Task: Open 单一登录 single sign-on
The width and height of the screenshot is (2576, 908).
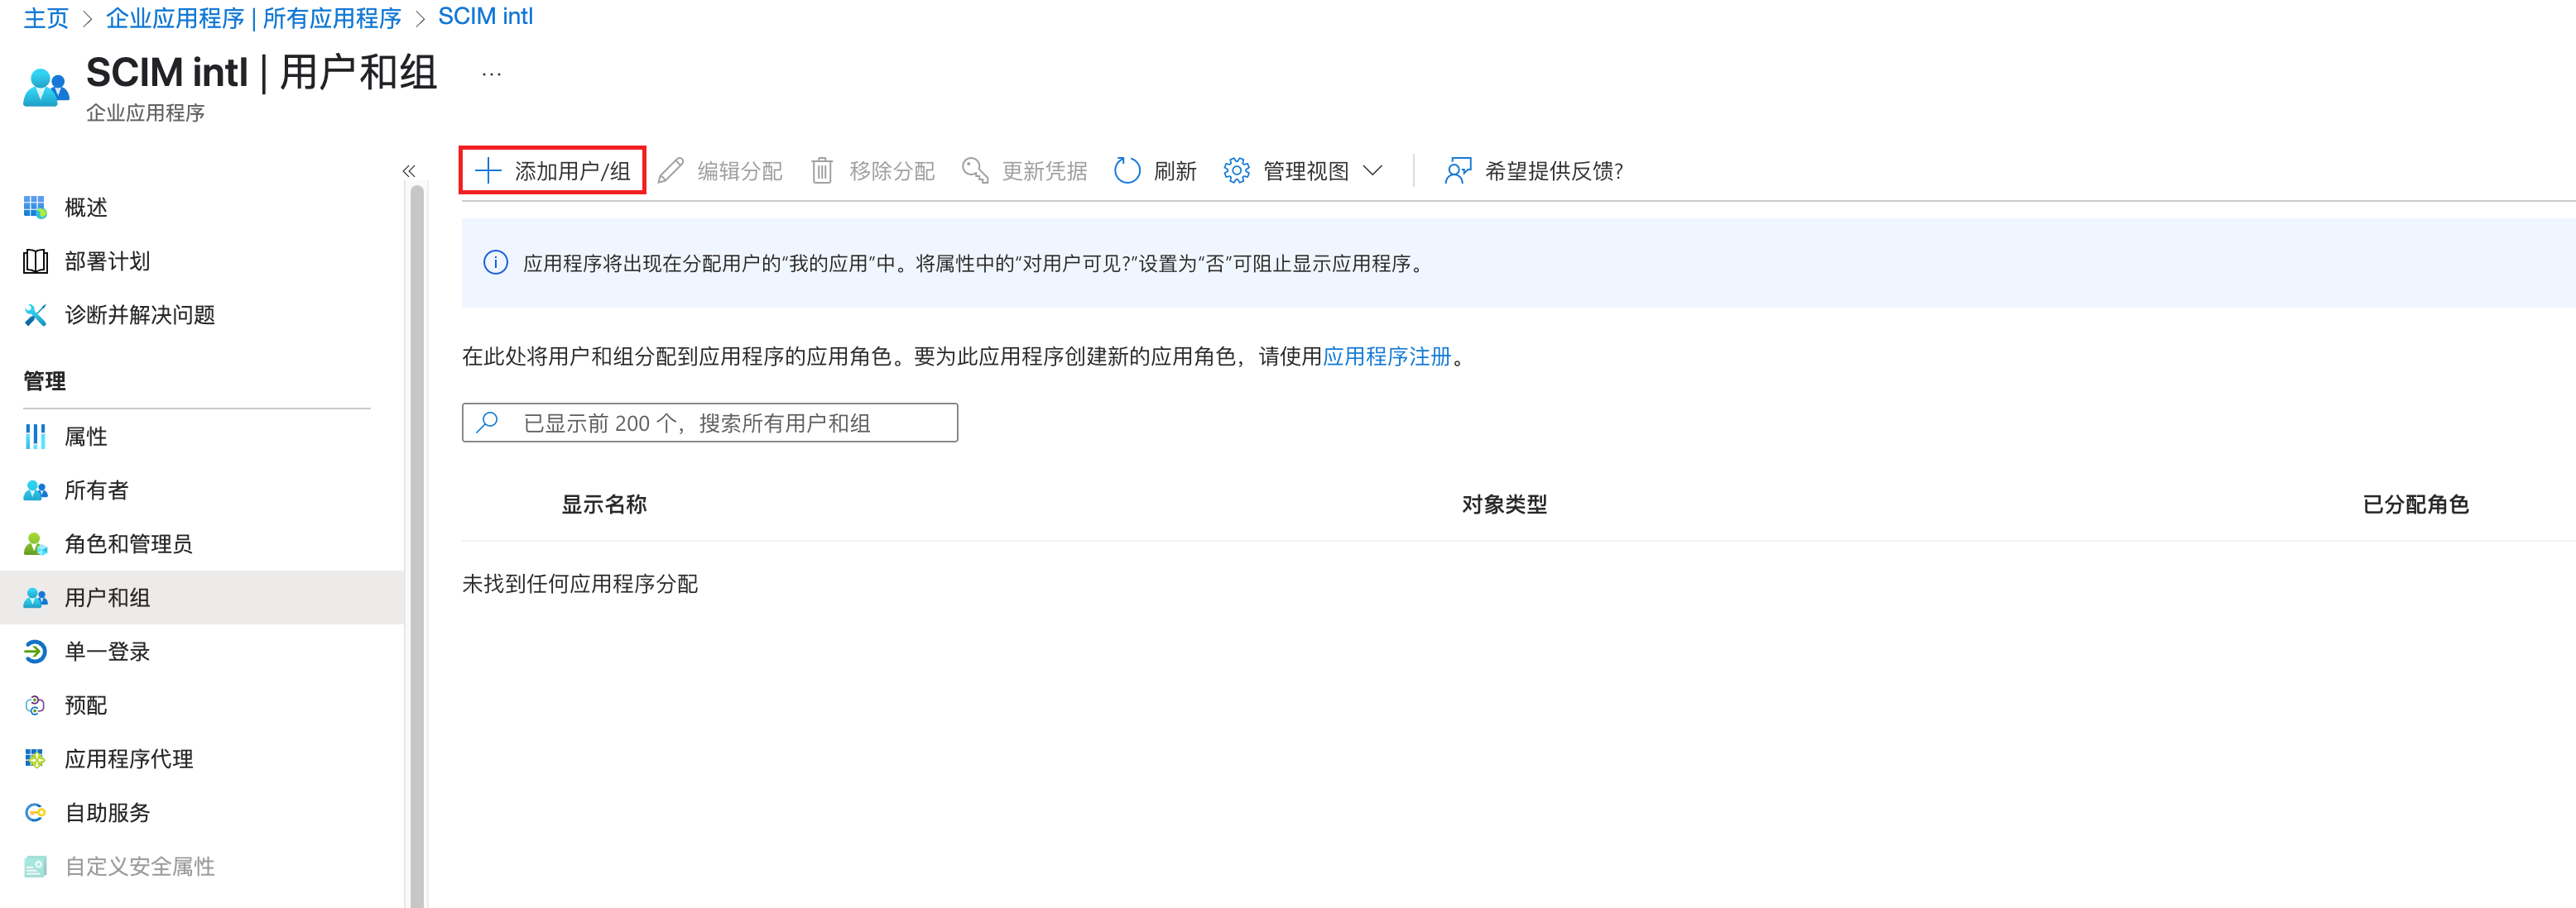Action: [107, 652]
